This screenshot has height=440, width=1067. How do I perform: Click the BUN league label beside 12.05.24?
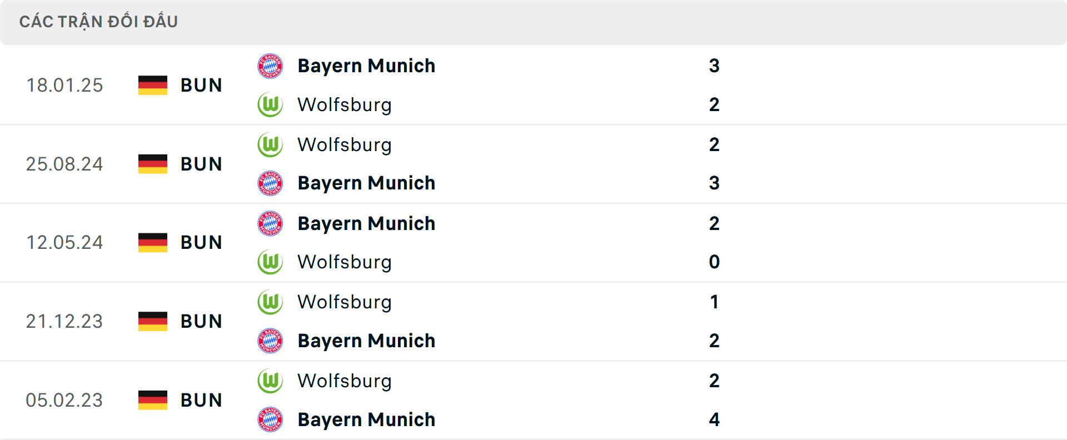click(201, 242)
